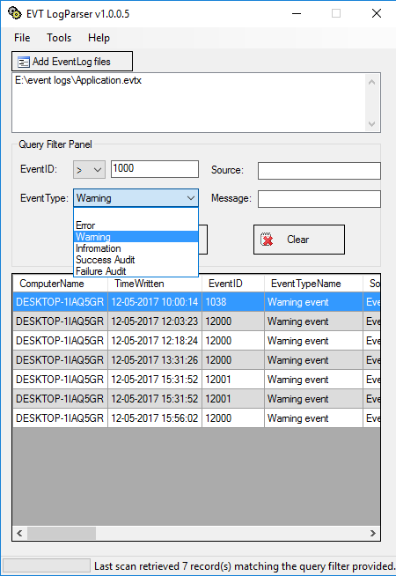
Task: Choose Warning in the EventType dropdown list
Action: coord(136,237)
